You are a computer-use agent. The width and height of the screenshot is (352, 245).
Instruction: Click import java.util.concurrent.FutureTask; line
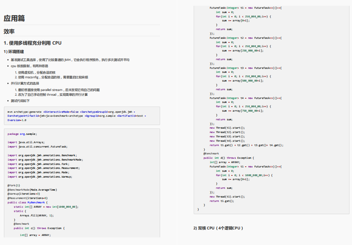click(x=37, y=146)
